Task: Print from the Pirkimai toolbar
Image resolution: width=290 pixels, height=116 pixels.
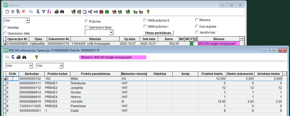Action: pos(57,11)
